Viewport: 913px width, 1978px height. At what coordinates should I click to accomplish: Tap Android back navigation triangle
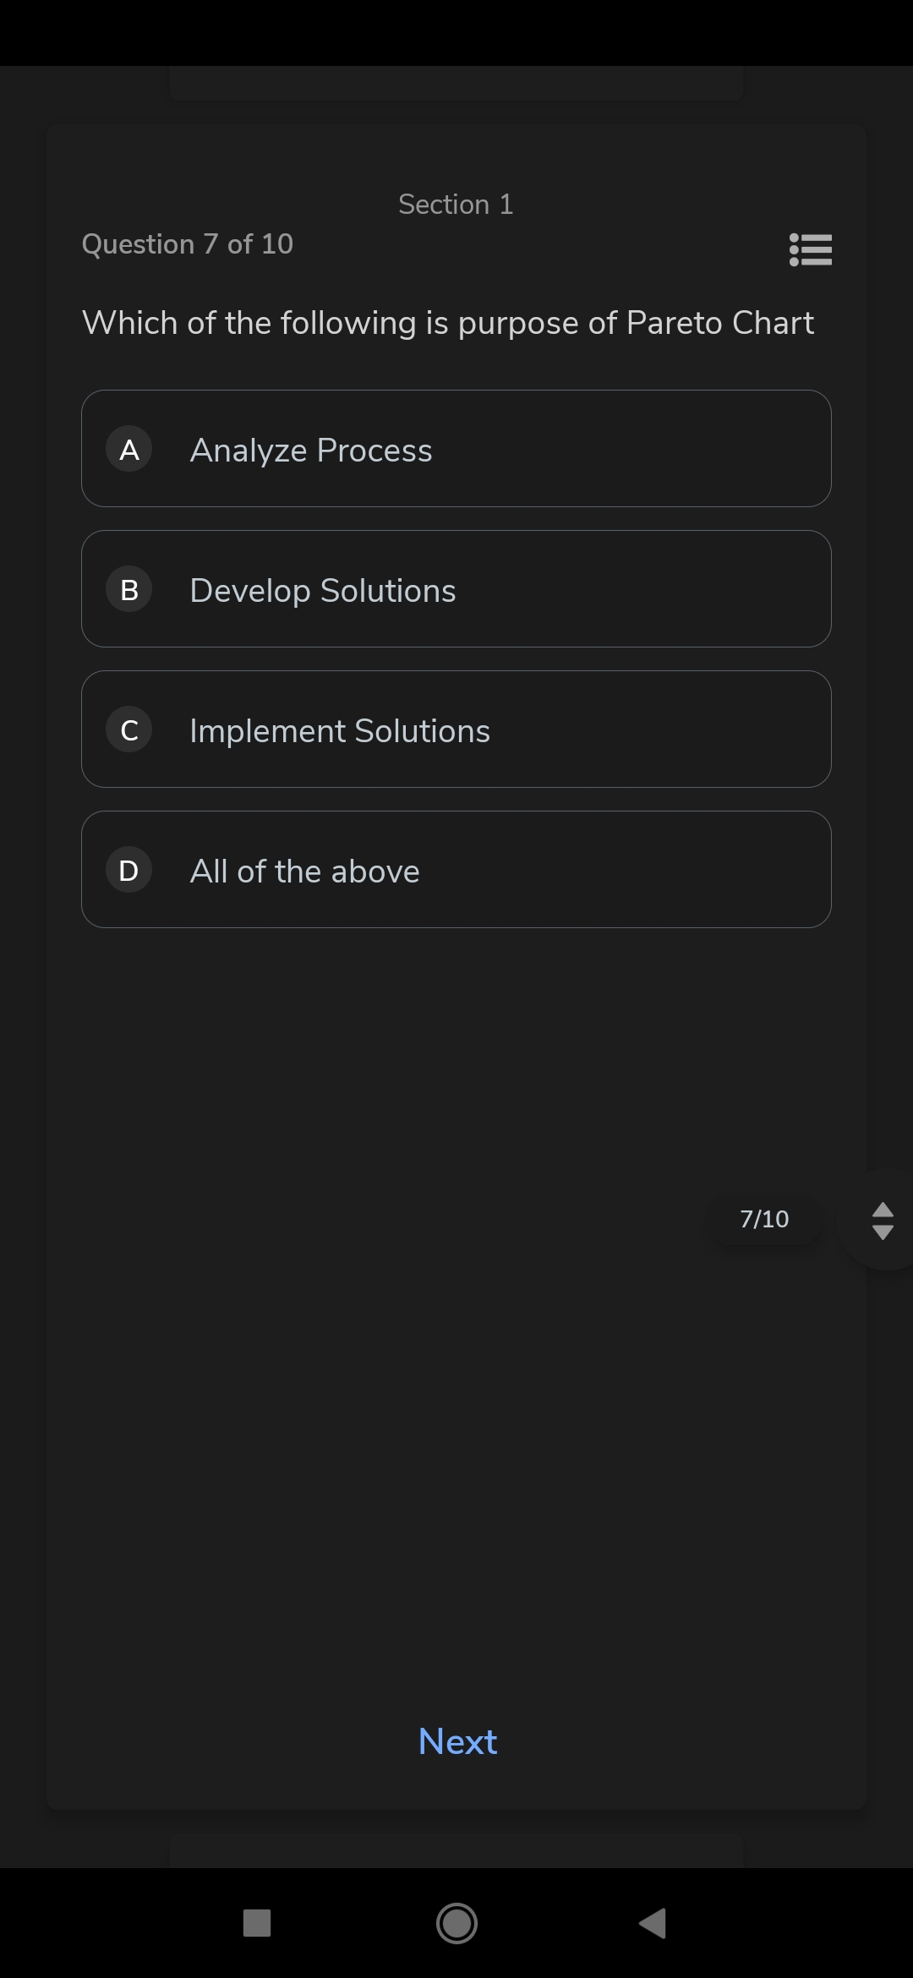pos(653,1923)
